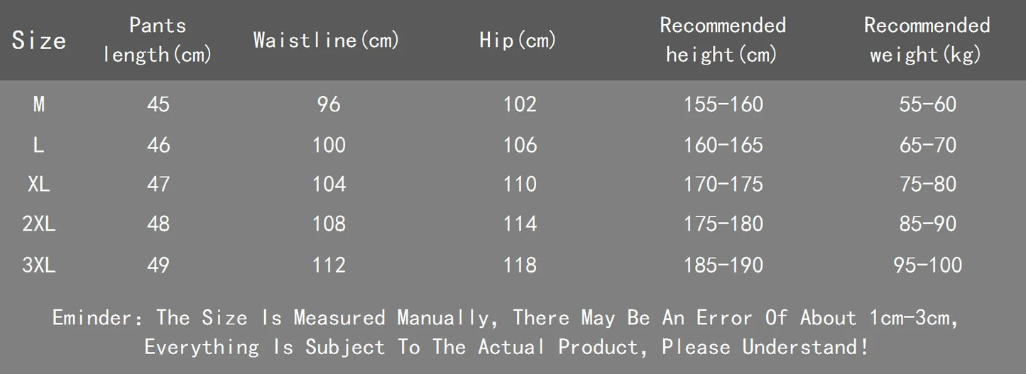Select the XL size row label

click(x=39, y=185)
